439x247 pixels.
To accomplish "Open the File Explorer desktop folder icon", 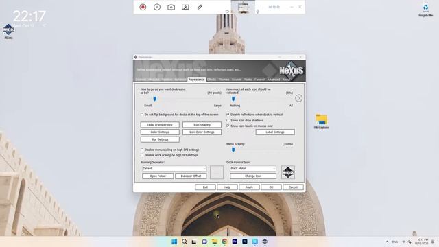I will (x=321, y=121).
